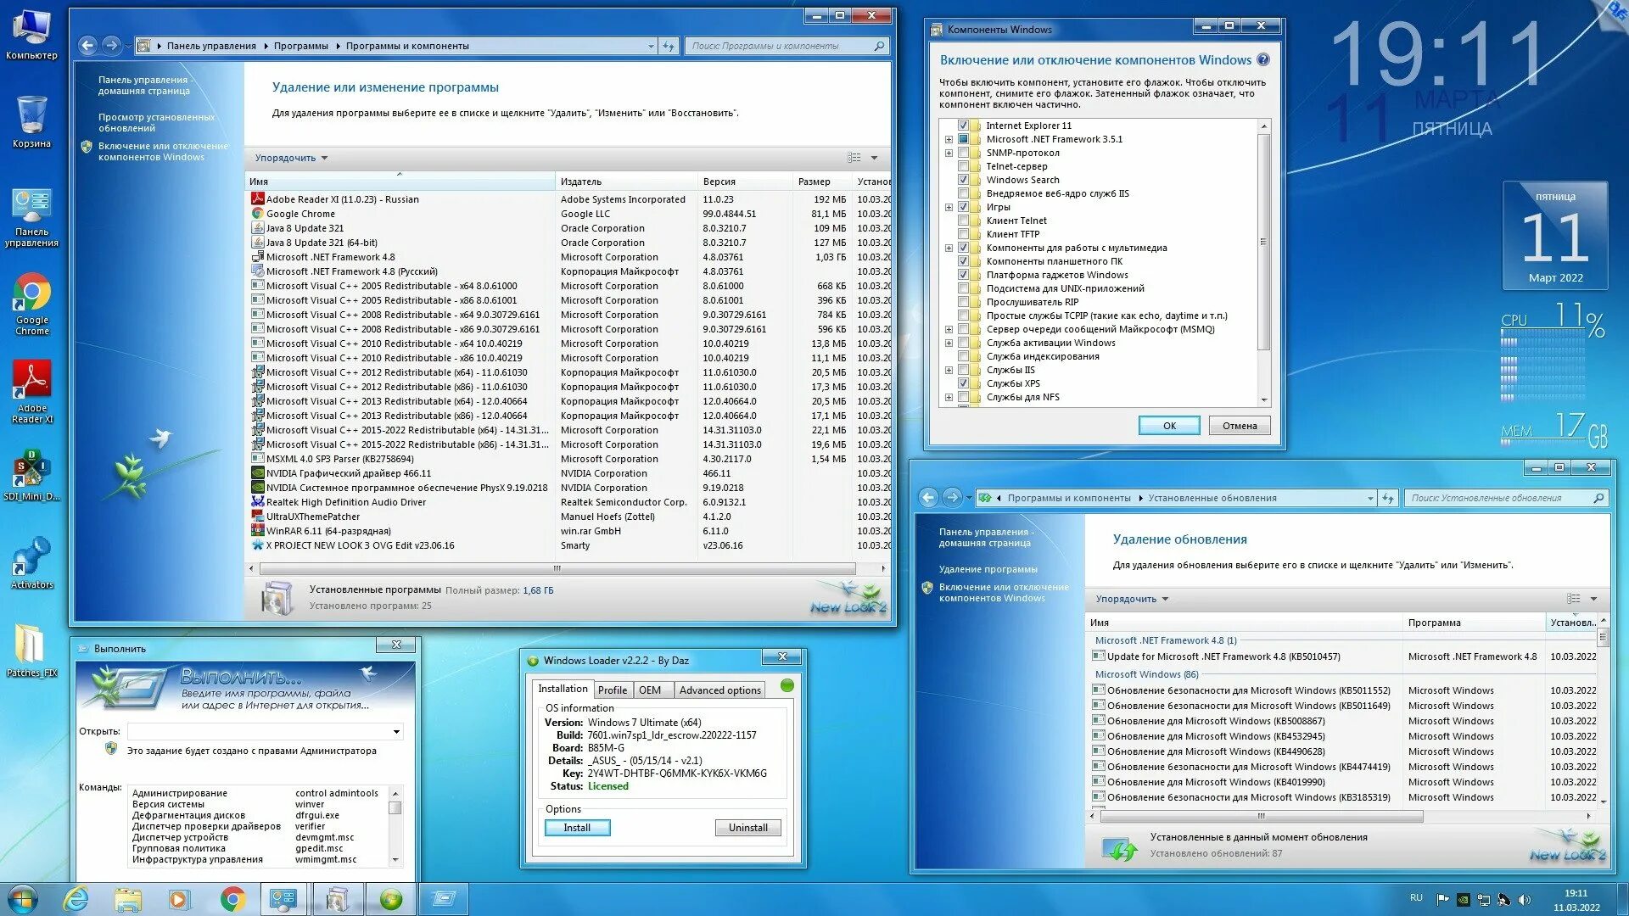Viewport: 1629px width, 916px height.
Task: Click Uninstall button in Windows Loader
Action: pos(747,828)
